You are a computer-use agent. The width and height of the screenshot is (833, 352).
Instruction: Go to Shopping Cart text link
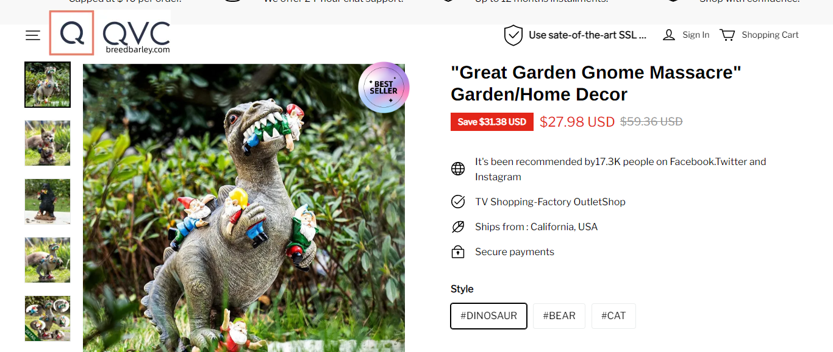[x=770, y=35]
